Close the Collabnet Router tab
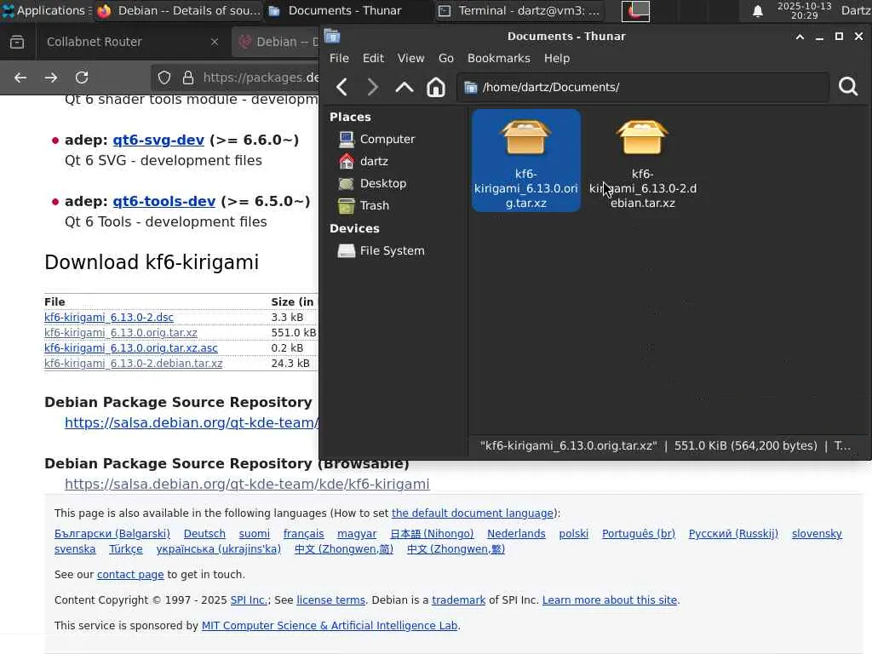Screen dimensions: 872x654 point(215,42)
